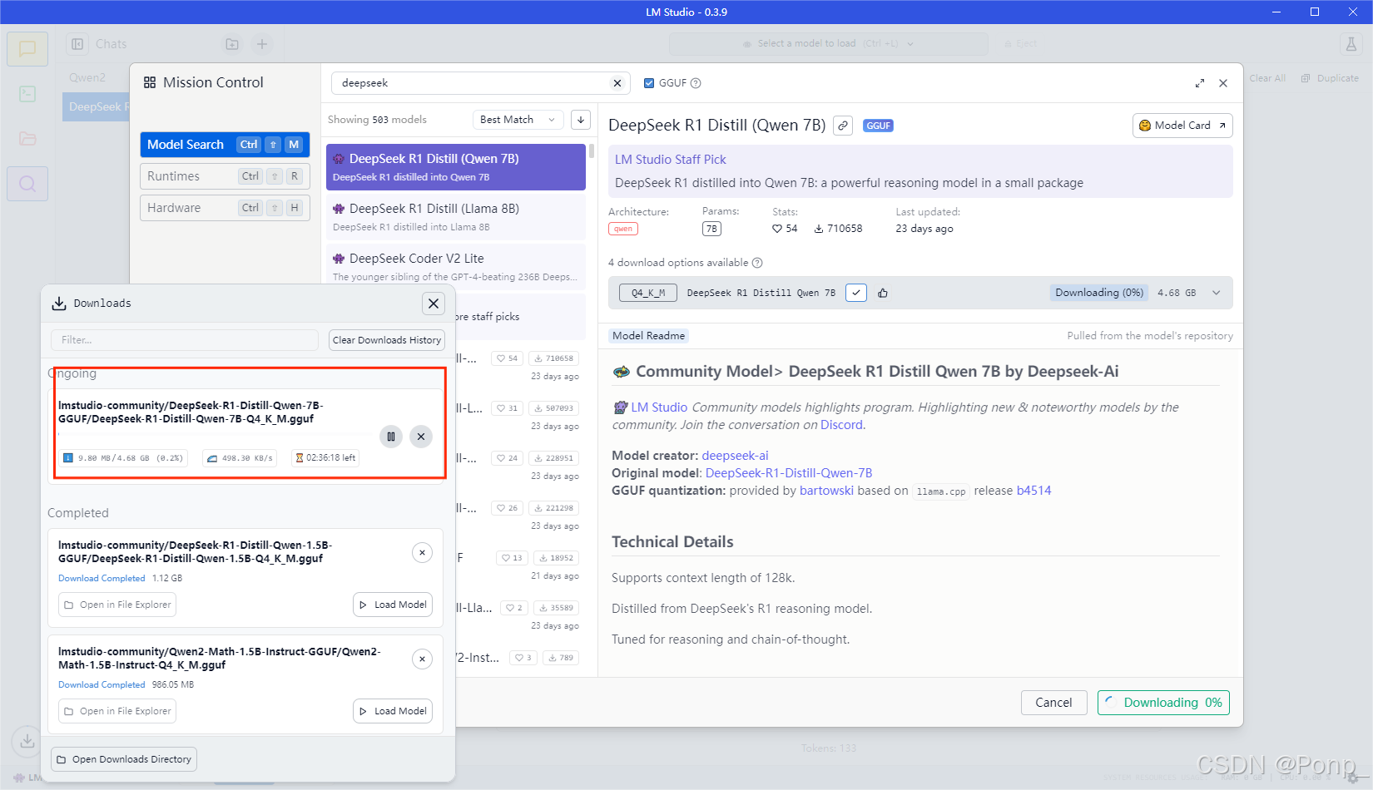Remove the Qwen2-Math completed download entry
The height and width of the screenshot is (790, 1373).
(x=422, y=659)
